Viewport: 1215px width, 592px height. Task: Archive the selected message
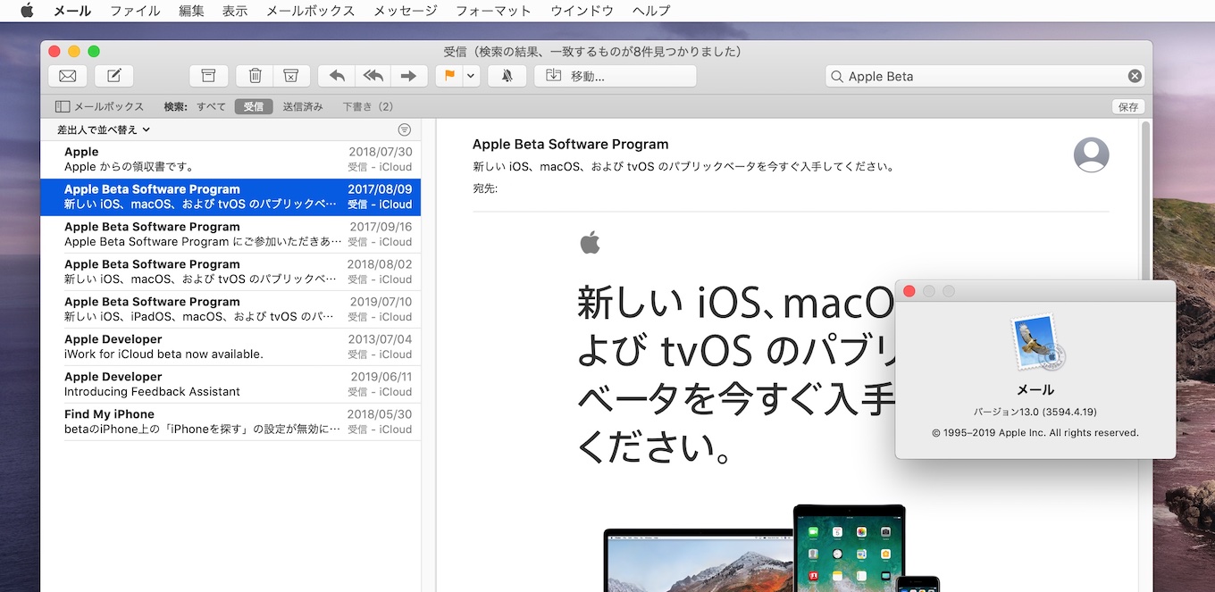click(208, 76)
